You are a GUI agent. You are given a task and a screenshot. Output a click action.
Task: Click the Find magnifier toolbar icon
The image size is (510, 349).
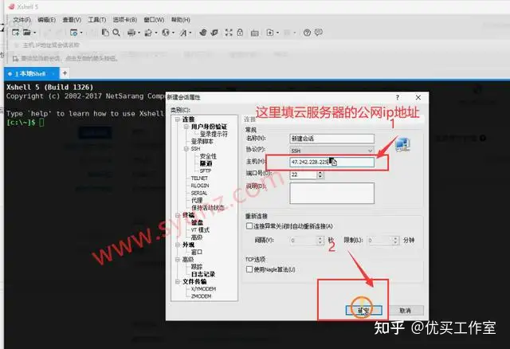[116, 32]
